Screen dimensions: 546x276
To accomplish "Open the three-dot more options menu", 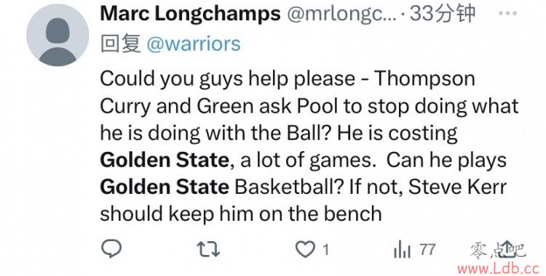I will click(507, 13).
